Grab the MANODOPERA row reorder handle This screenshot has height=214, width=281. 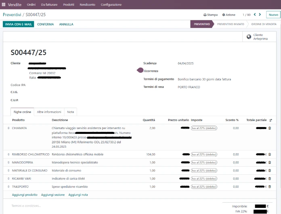tap(8, 163)
